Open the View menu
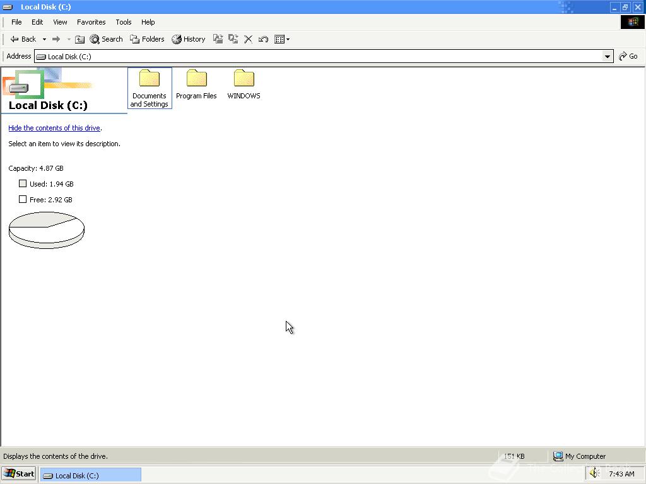The width and height of the screenshot is (646, 484). pyautogui.click(x=60, y=22)
